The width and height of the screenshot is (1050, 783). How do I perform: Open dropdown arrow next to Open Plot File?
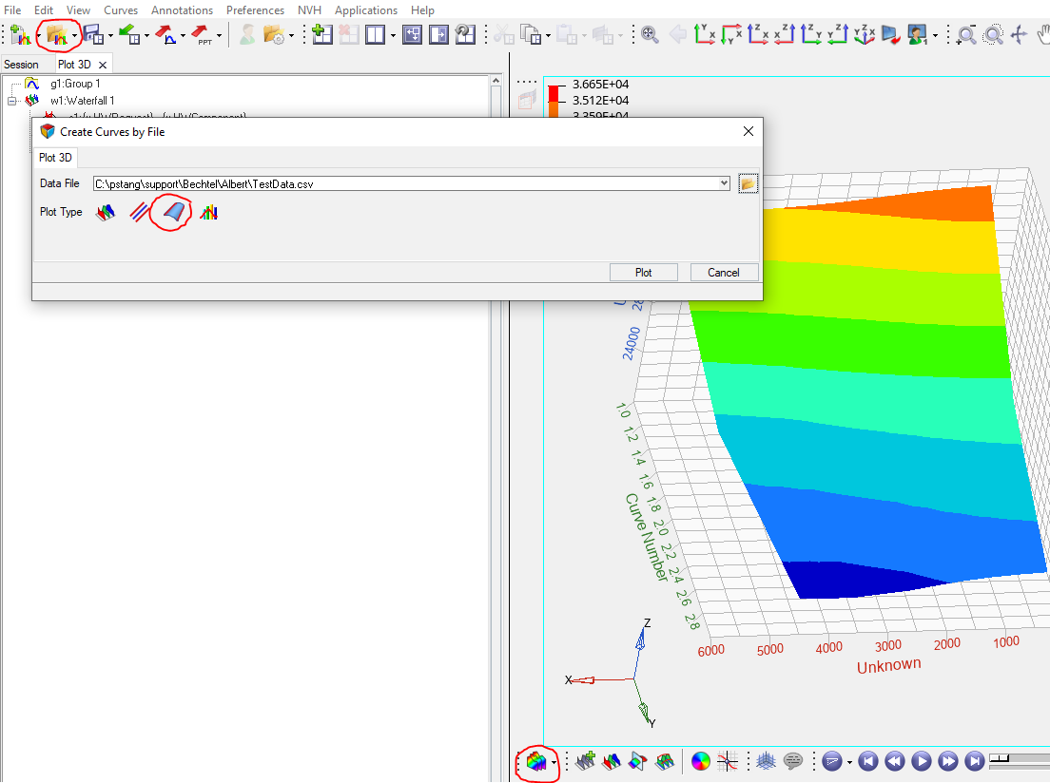74,35
